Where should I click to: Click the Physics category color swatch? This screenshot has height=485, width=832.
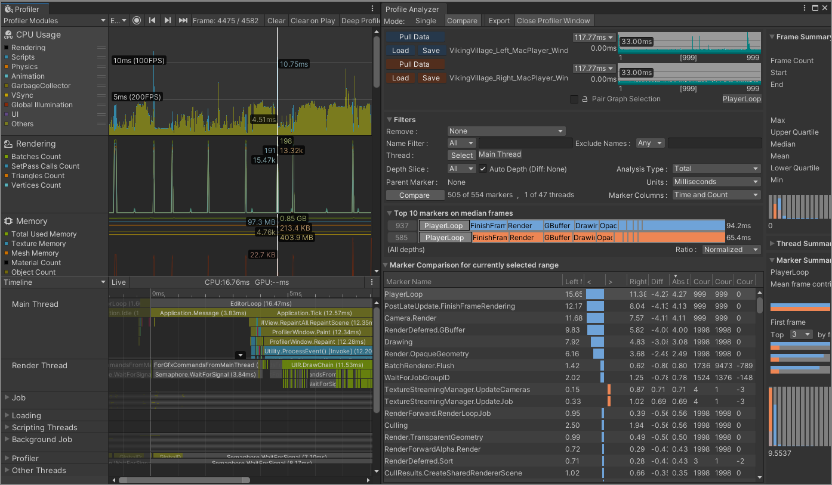[7, 67]
